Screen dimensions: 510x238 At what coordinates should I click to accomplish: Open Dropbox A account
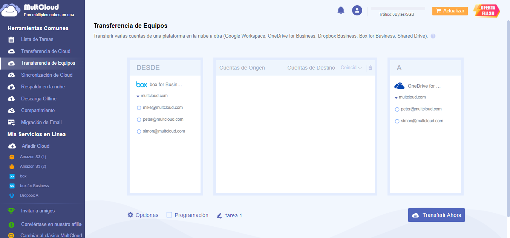click(x=29, y=195)
